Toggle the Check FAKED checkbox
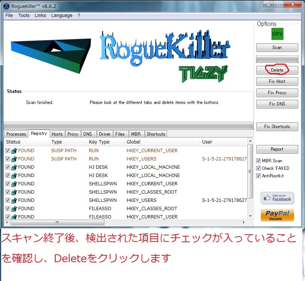This screenshot has height=281, width=305. coord(258,168)
